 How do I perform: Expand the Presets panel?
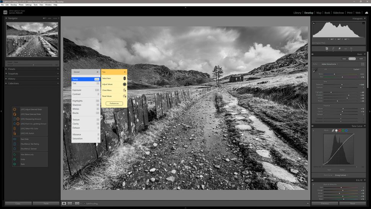[6, 69]
